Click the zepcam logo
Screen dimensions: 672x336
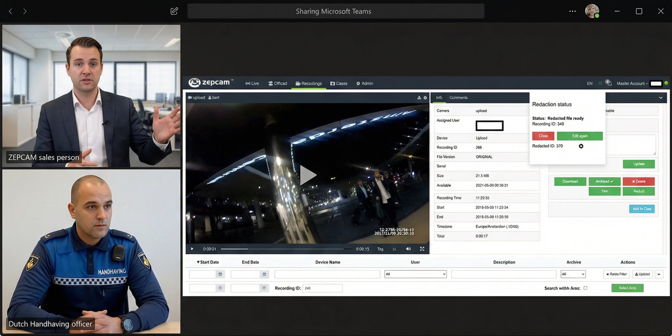click(211, 83)
